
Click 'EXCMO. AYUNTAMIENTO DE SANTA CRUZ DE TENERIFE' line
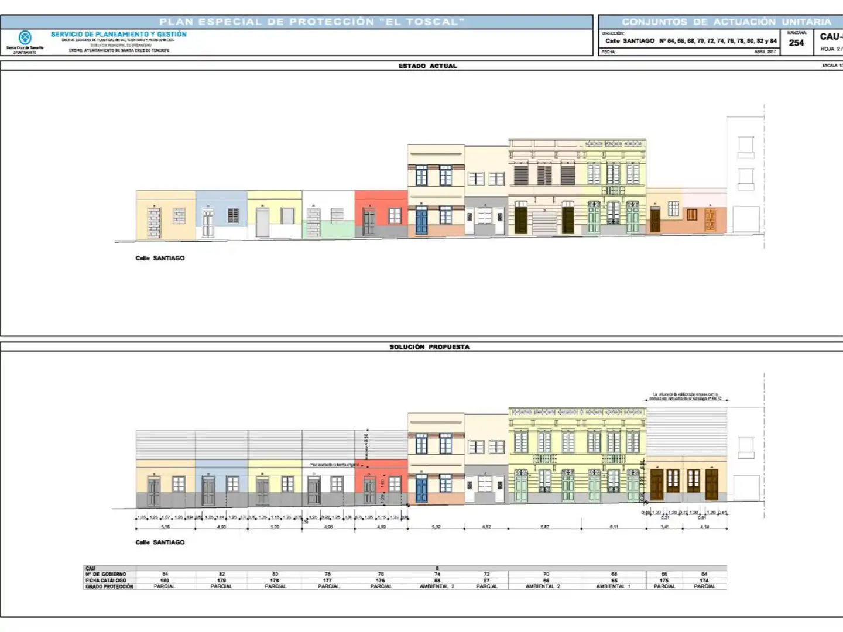pos(119,51)
